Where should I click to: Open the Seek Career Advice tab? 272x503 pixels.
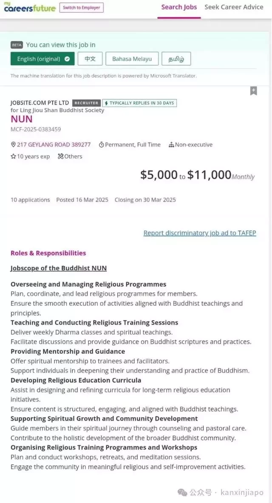(234, 7)
